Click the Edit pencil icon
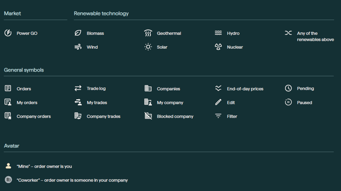Image resolution: width=341 pixels, height=191 pixels. pyautogui.click(x=218, y=102)
